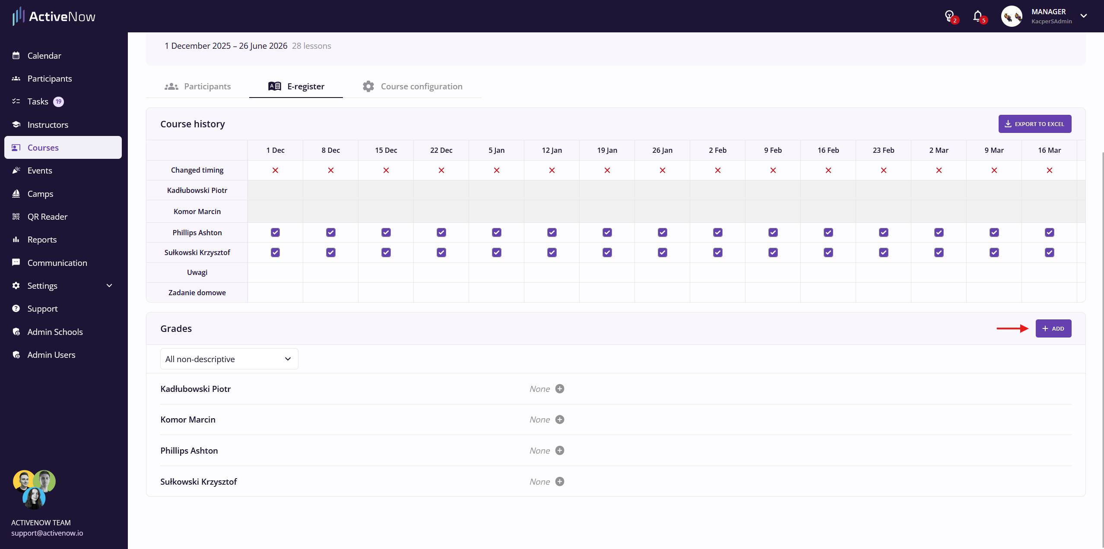Open the manager account dropdown chevron
Viewport: 1104px width, 549px height.
pyautogui.click(x=1083, y=16)
